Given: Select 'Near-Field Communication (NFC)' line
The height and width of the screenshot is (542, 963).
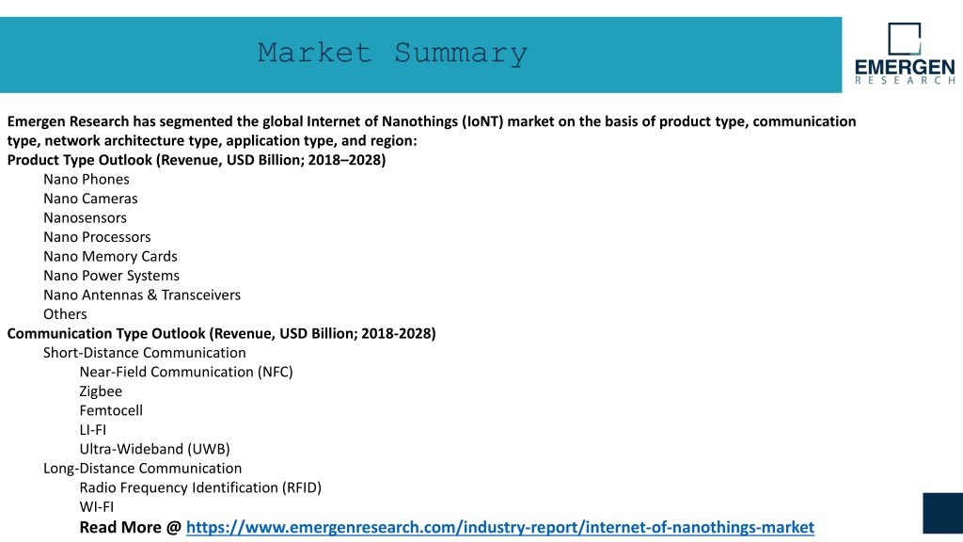Looking at the screenshot, I should (x=186, y=372).
